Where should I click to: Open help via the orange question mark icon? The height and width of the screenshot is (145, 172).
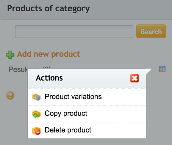(10, 95)
